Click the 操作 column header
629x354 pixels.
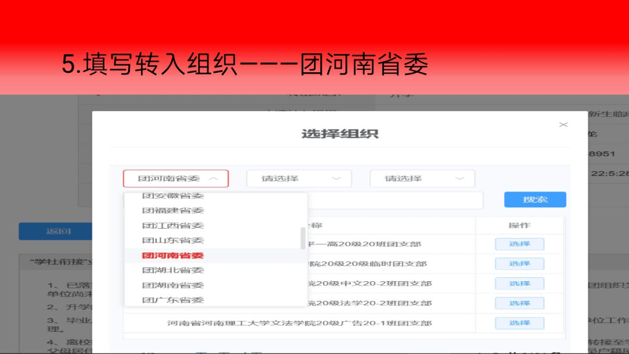tap(520, 225)
